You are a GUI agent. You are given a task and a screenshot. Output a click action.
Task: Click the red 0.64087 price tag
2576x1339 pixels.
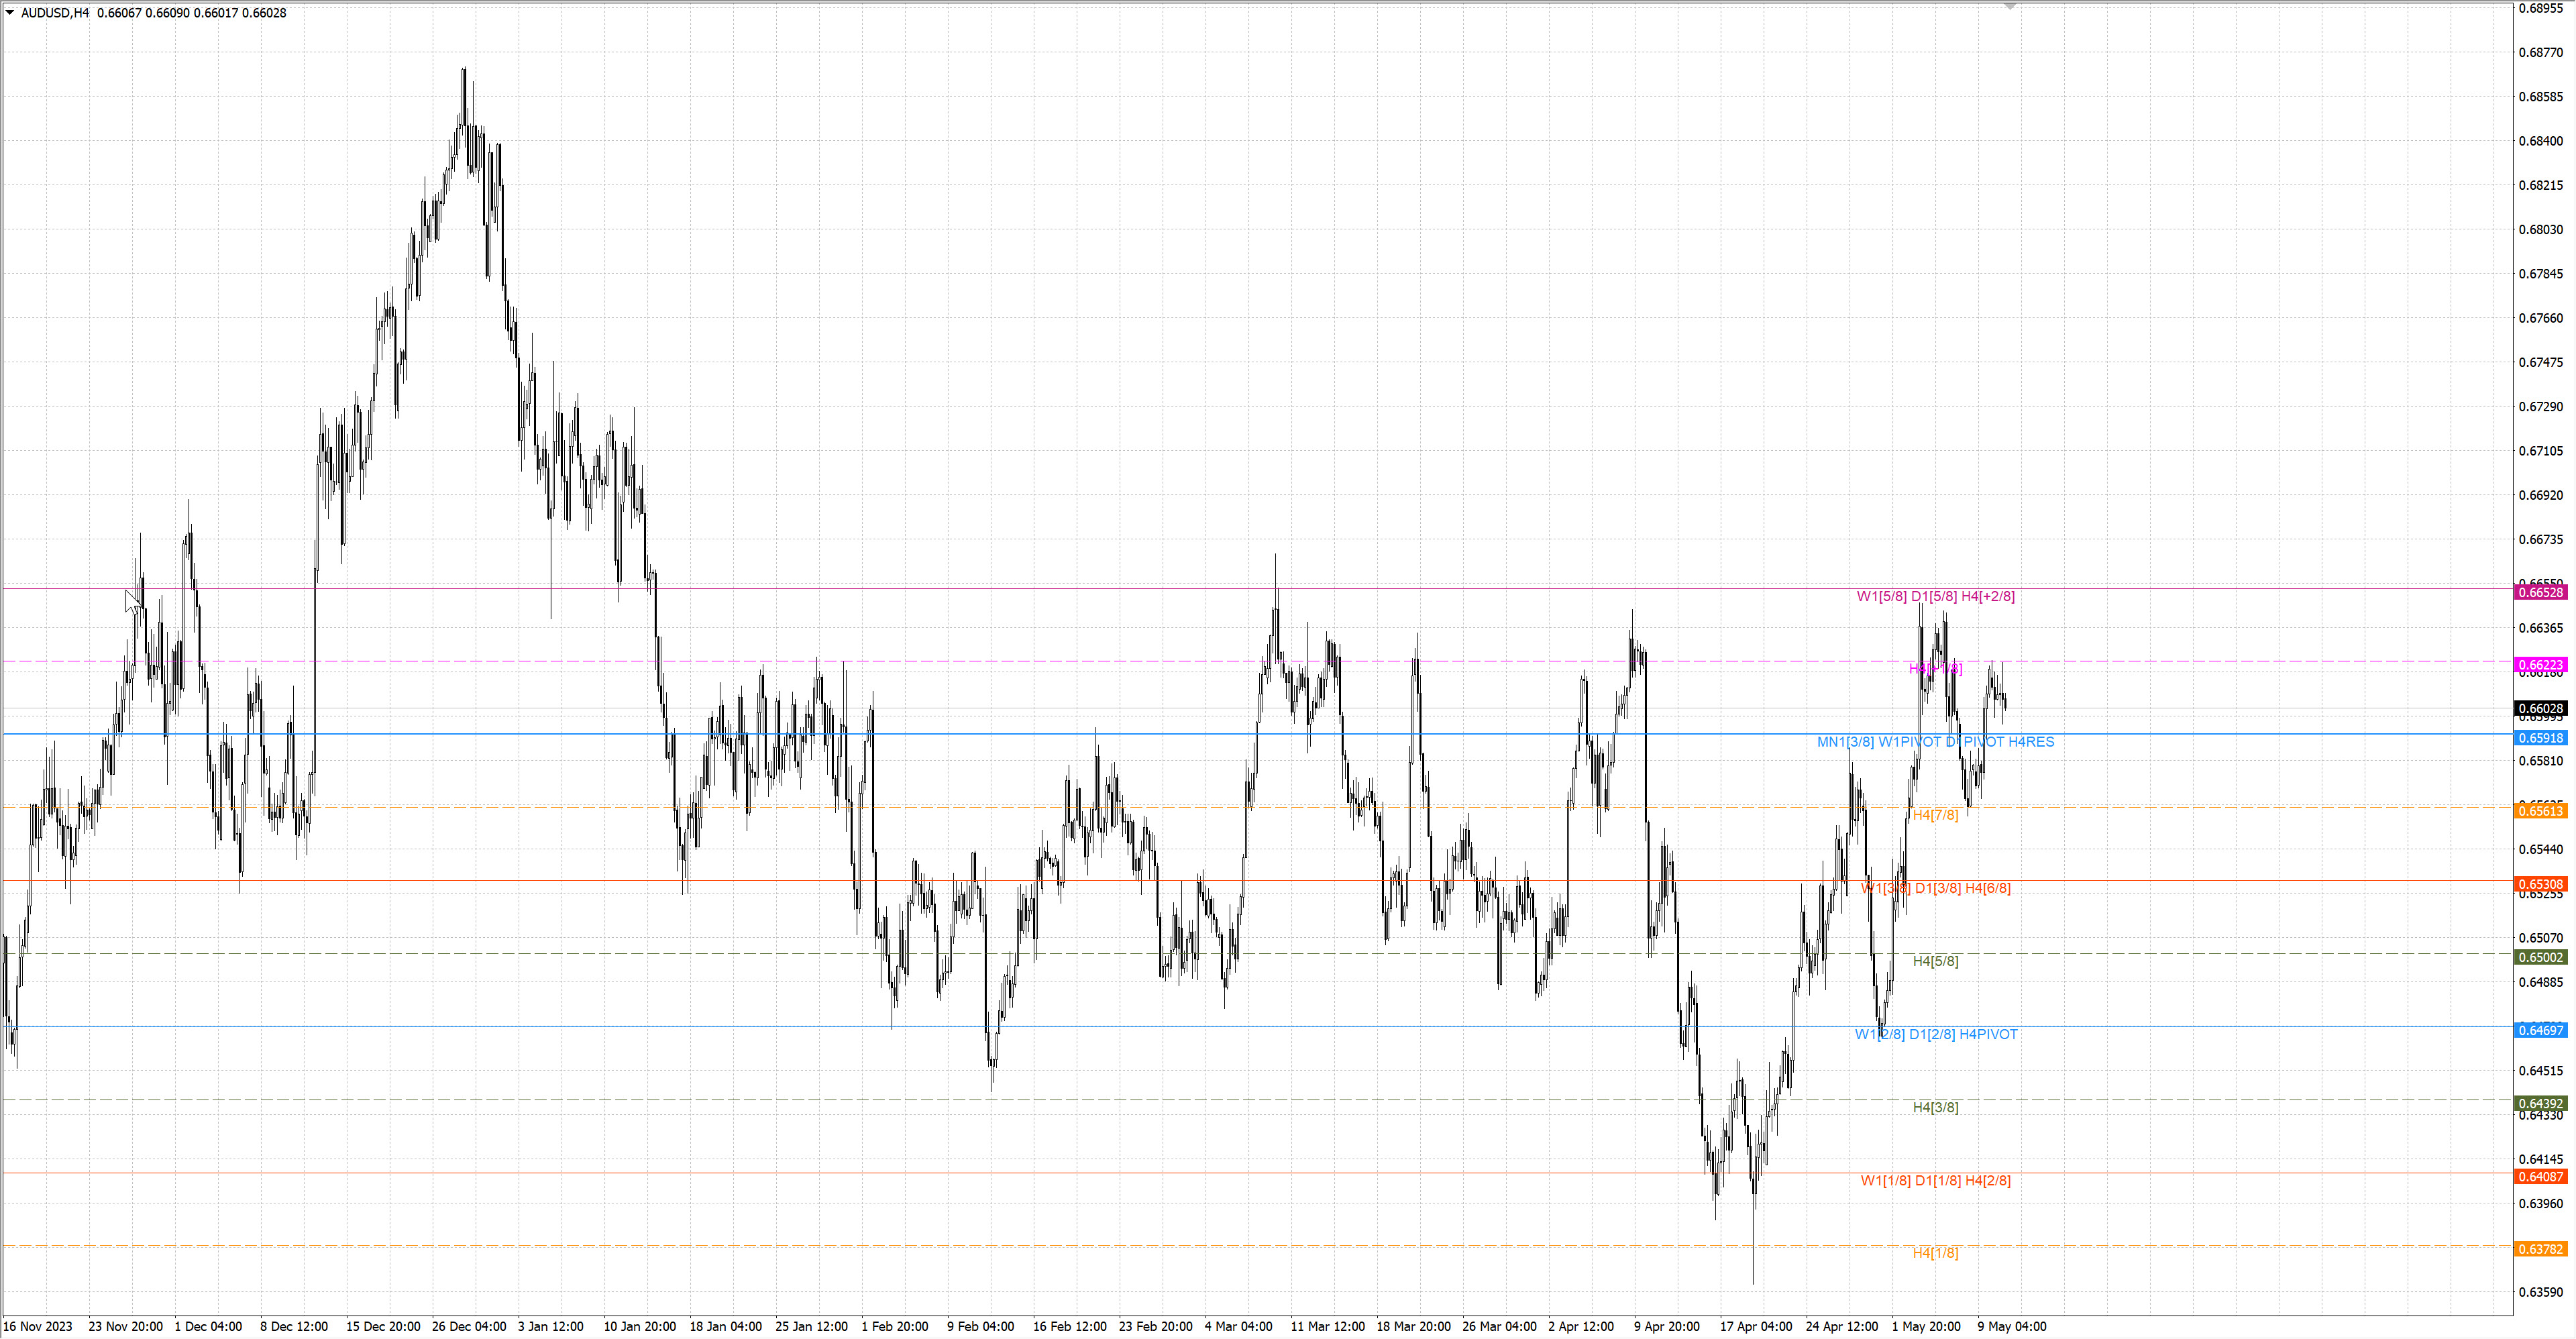click(2540, 1176)
